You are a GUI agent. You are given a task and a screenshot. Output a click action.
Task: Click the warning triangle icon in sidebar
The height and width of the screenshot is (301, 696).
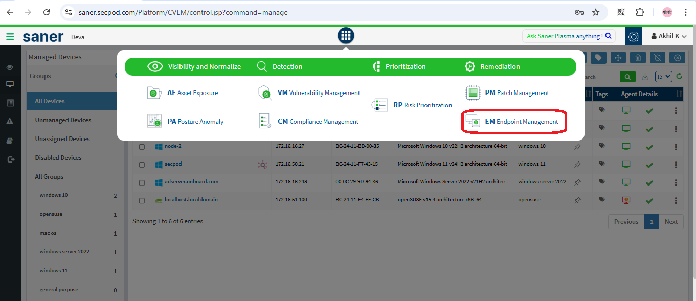point(10,121)
